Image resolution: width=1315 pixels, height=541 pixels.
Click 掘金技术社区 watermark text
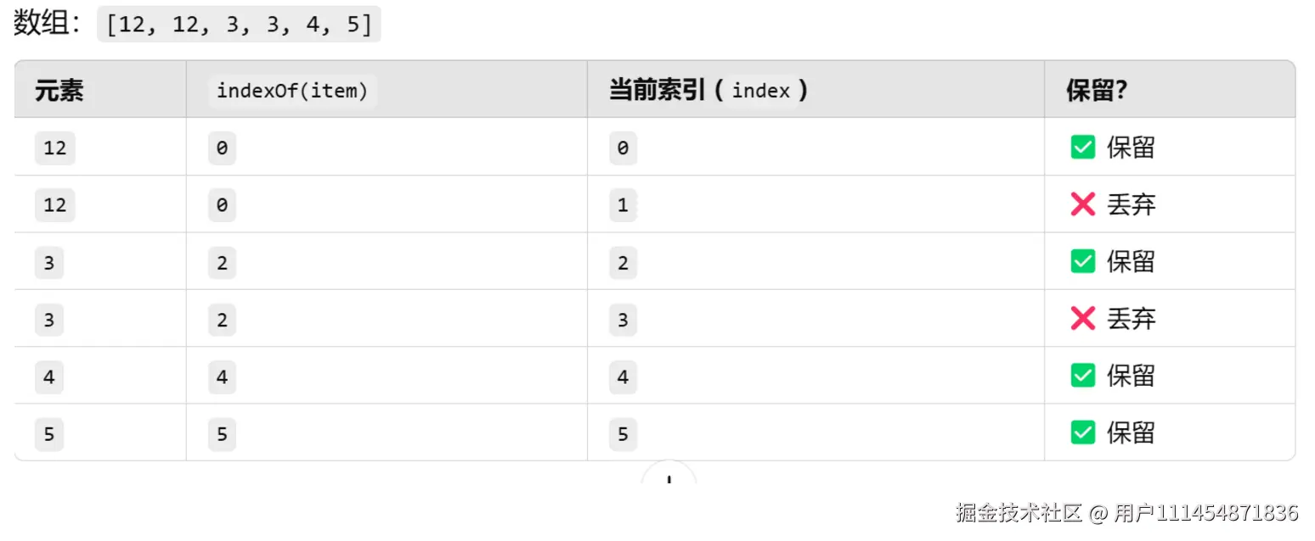[1019, 513]
